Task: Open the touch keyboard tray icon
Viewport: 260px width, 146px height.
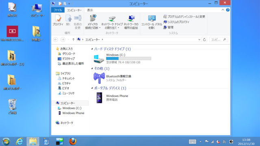Action: (x=193, y=142)
